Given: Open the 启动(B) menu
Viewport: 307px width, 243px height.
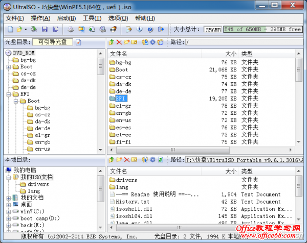Looking at the screenshot, I should (67, 18).
